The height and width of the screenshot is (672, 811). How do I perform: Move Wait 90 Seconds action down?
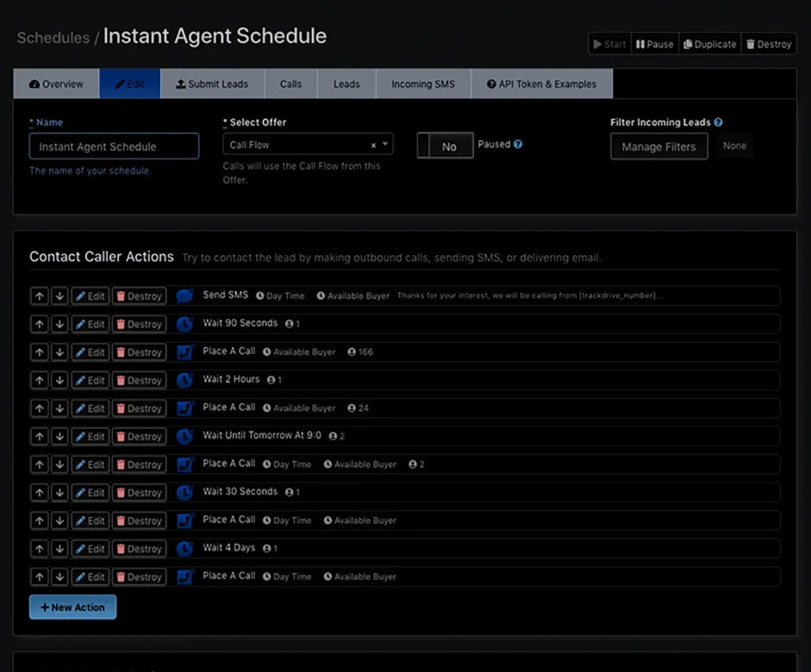pyautogui.click(x=59, y=324)
